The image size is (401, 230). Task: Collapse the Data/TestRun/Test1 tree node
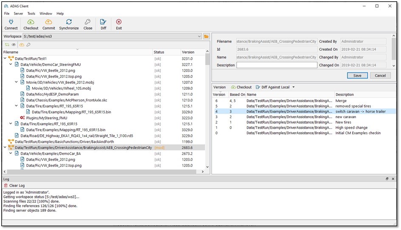[x=5, y=58]
